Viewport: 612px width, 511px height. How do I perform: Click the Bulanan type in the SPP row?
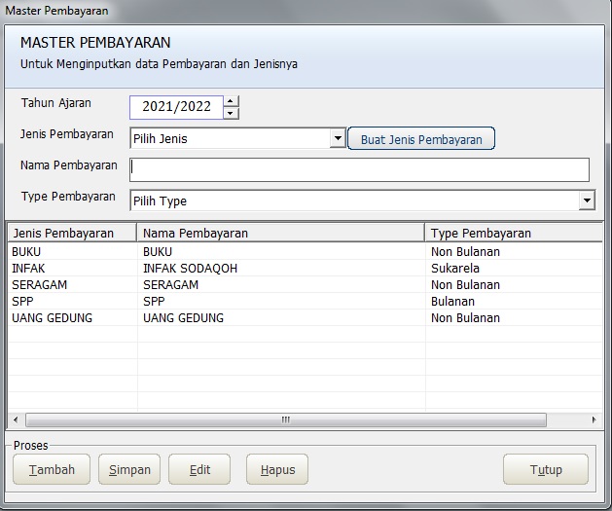tap(452, 302)
